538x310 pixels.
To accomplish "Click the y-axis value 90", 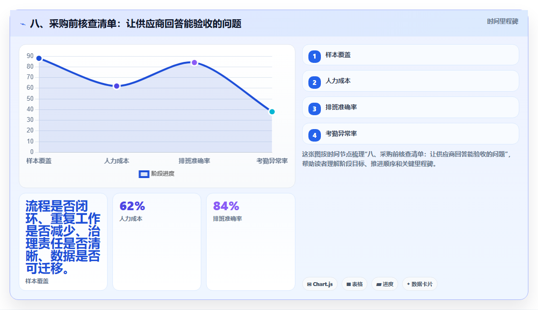I will pos(30,56).
